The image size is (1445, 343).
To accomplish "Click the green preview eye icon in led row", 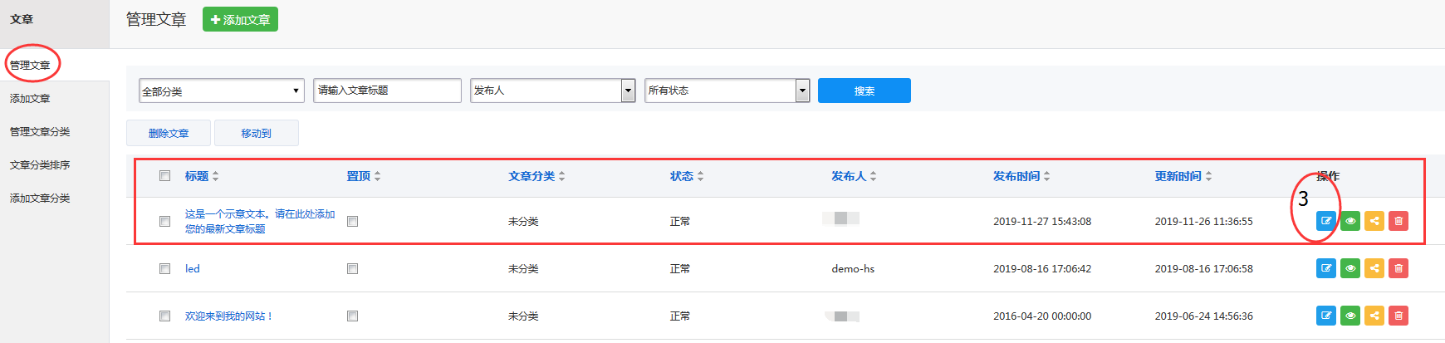I will tap(1349, 268).
